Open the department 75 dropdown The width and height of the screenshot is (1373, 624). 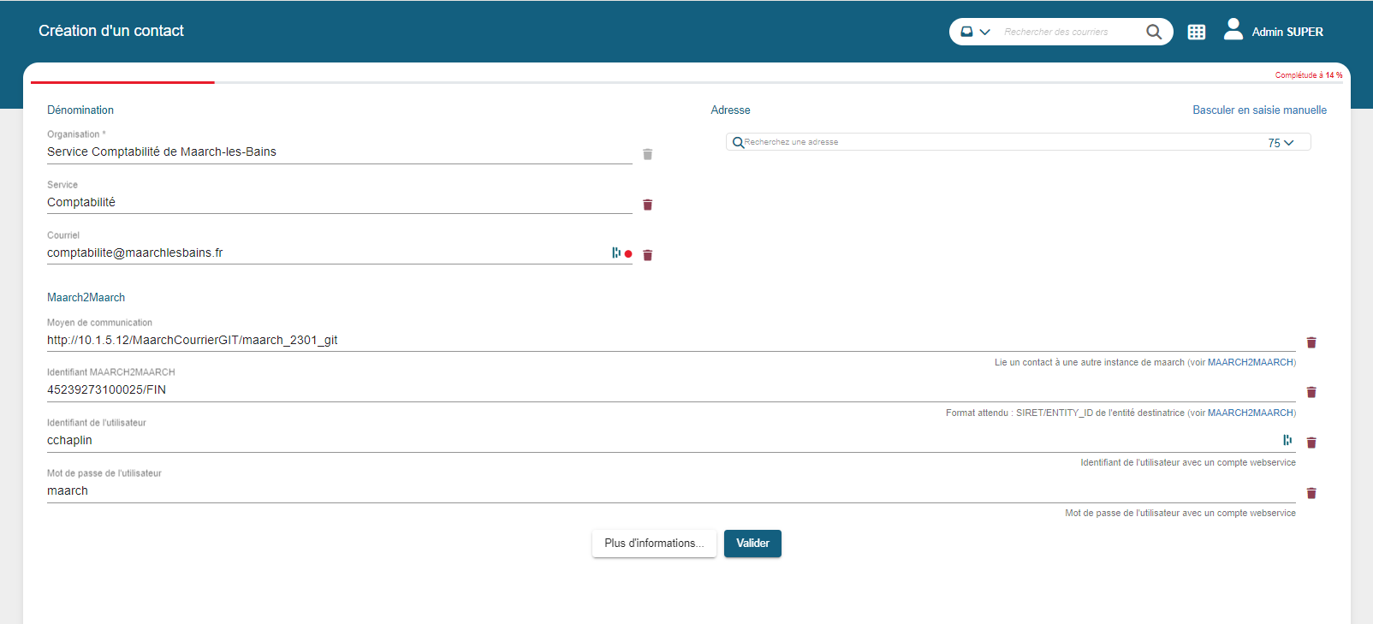pyautogui.click(x=1280, y=143)
